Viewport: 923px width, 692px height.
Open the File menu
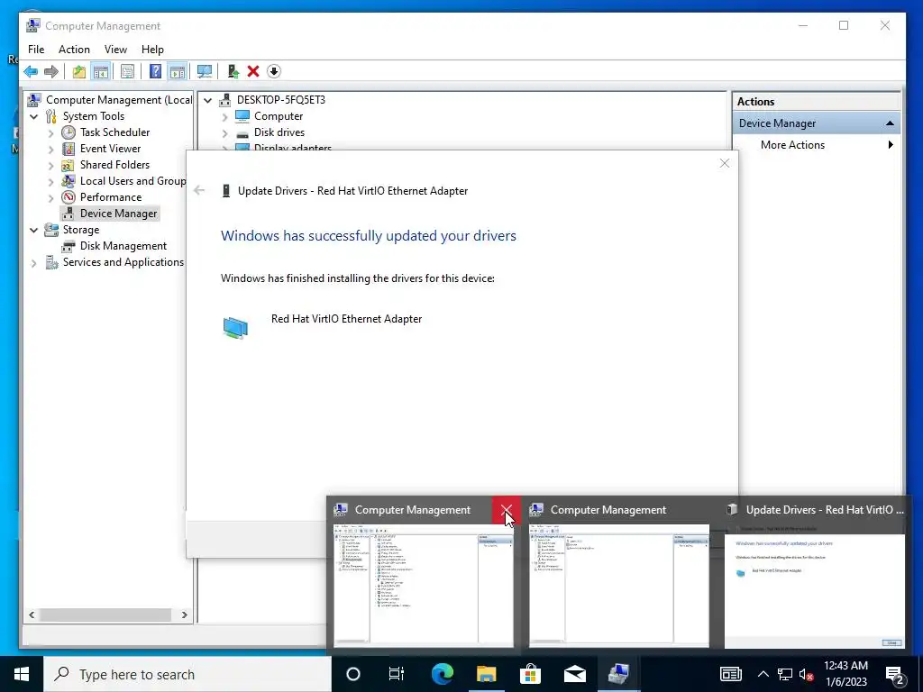(x=36, y=50)
